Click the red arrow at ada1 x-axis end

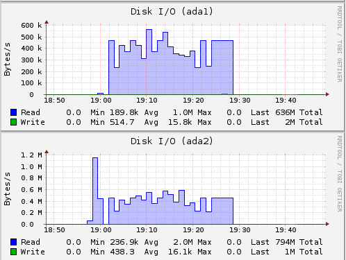pyautogui.click(x=327, y=94)
